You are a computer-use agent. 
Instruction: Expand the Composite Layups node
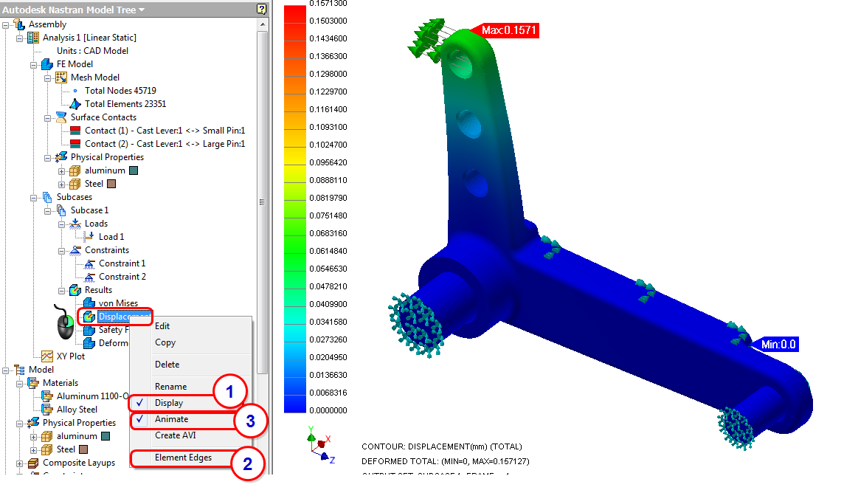coord(19,463)
